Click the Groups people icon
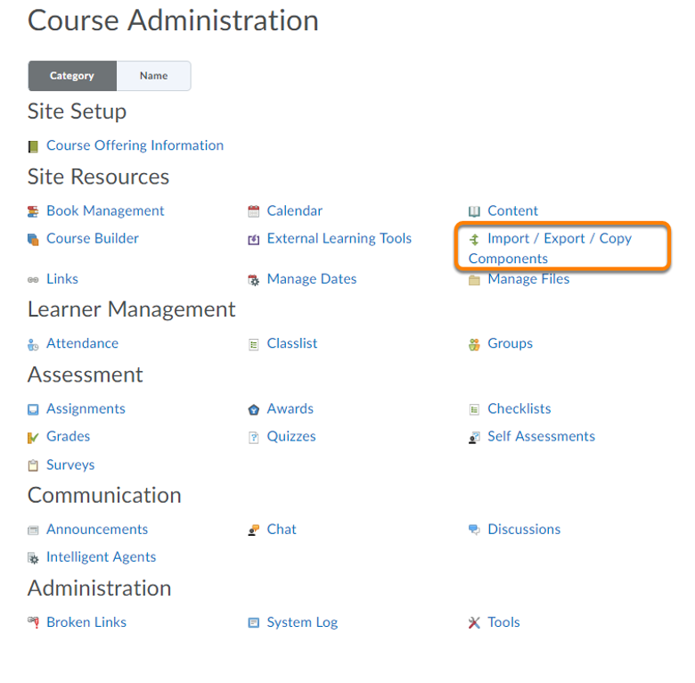Viewport: 695px width, 683px height. (474, 344)
